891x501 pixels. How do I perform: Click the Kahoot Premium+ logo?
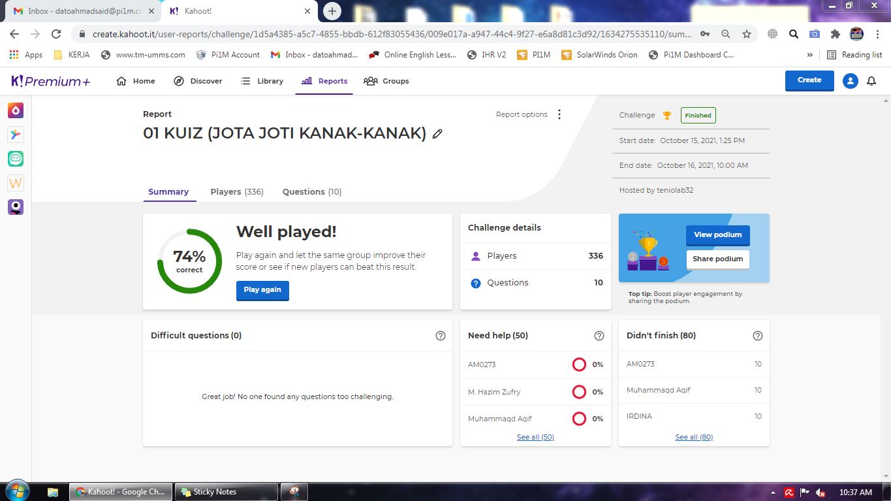coord(51,81)
